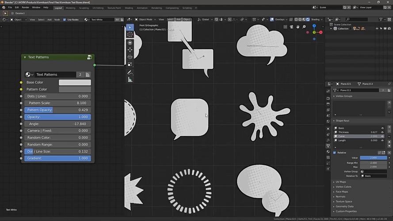Select the Measure tool
The height and width of the screenshot is (221, 393).
(x=130, y=80)
